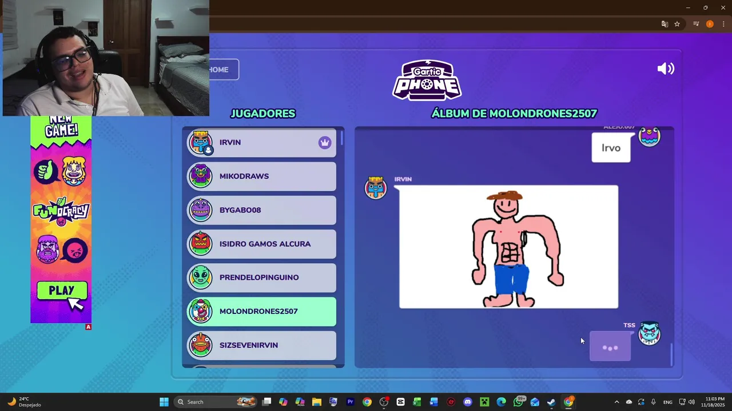Image resolution: width=732 pixels, height=411 pixels.
Task: Select player BYGABO08
Action: (262, 210)
